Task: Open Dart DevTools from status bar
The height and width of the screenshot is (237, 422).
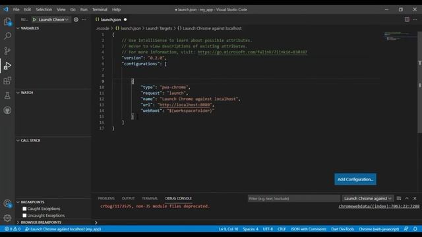Action: click(x=343, y=229)
